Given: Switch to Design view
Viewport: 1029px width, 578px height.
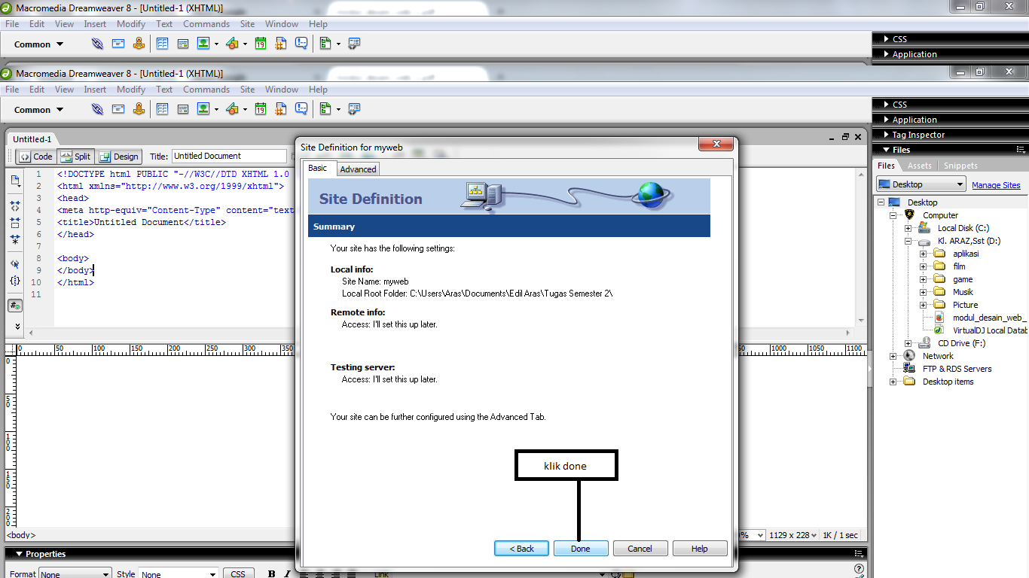Looking at the screenshot, I should [x=119, y=157].
